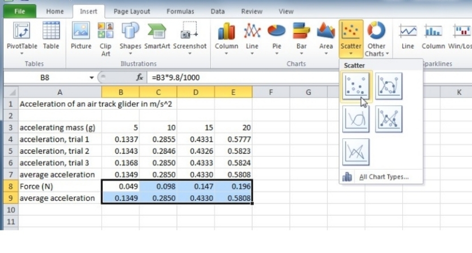This screenshot has width=472, height=253.
Task: Open the Column chart gallery
Action: pyautogui.click(x=226, y=39)
